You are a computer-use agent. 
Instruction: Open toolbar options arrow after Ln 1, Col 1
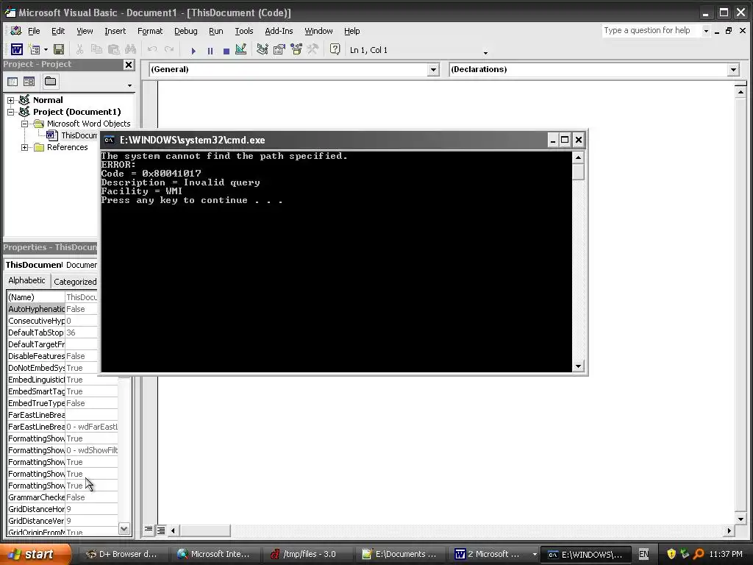coord(485,52)
